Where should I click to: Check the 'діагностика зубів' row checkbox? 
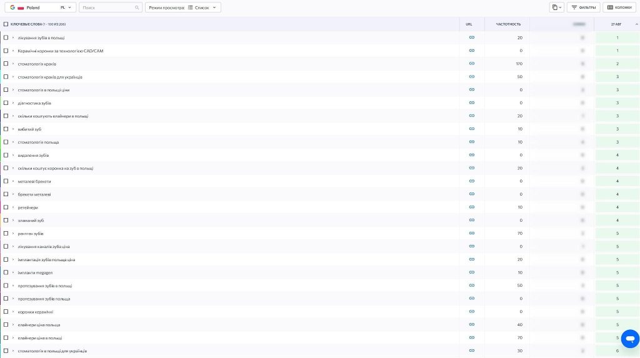[6, 103]
